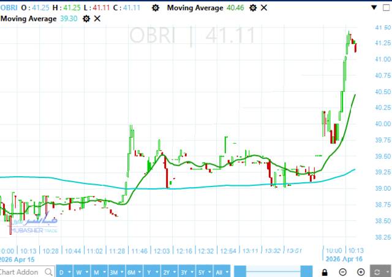Open settings for Moving Average 39.30
The image size is (392, 277).
coord(86,19)
